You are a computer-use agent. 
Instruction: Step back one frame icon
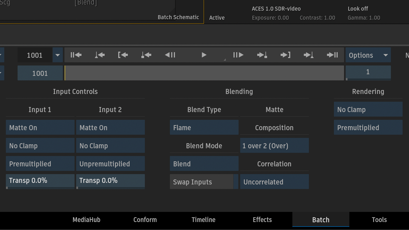(170, 55)
